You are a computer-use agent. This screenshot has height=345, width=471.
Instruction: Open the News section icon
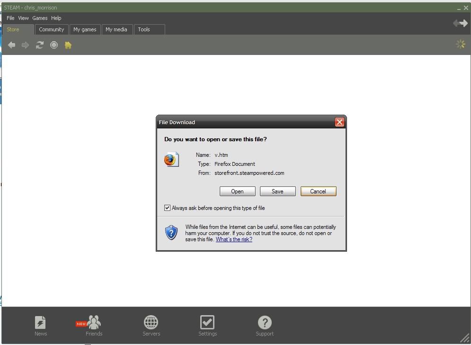(x=41, y=323)
